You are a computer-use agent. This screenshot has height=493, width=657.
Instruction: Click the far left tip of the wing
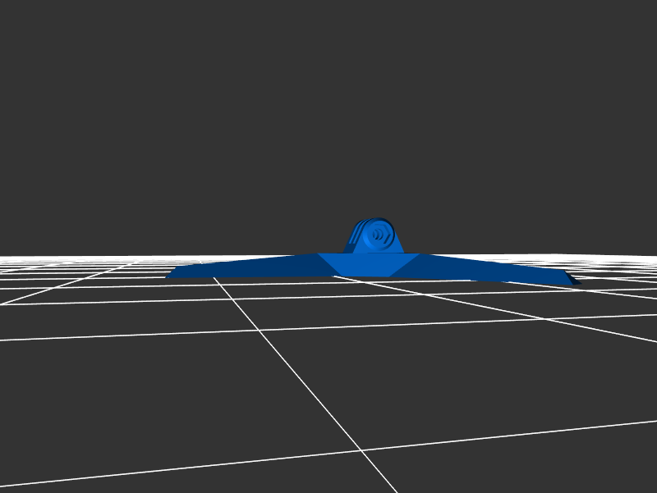[x=169, y=276]
